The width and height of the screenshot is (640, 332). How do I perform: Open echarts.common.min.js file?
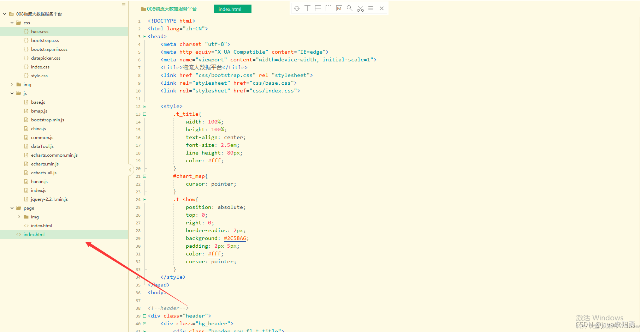pos(54,155)
